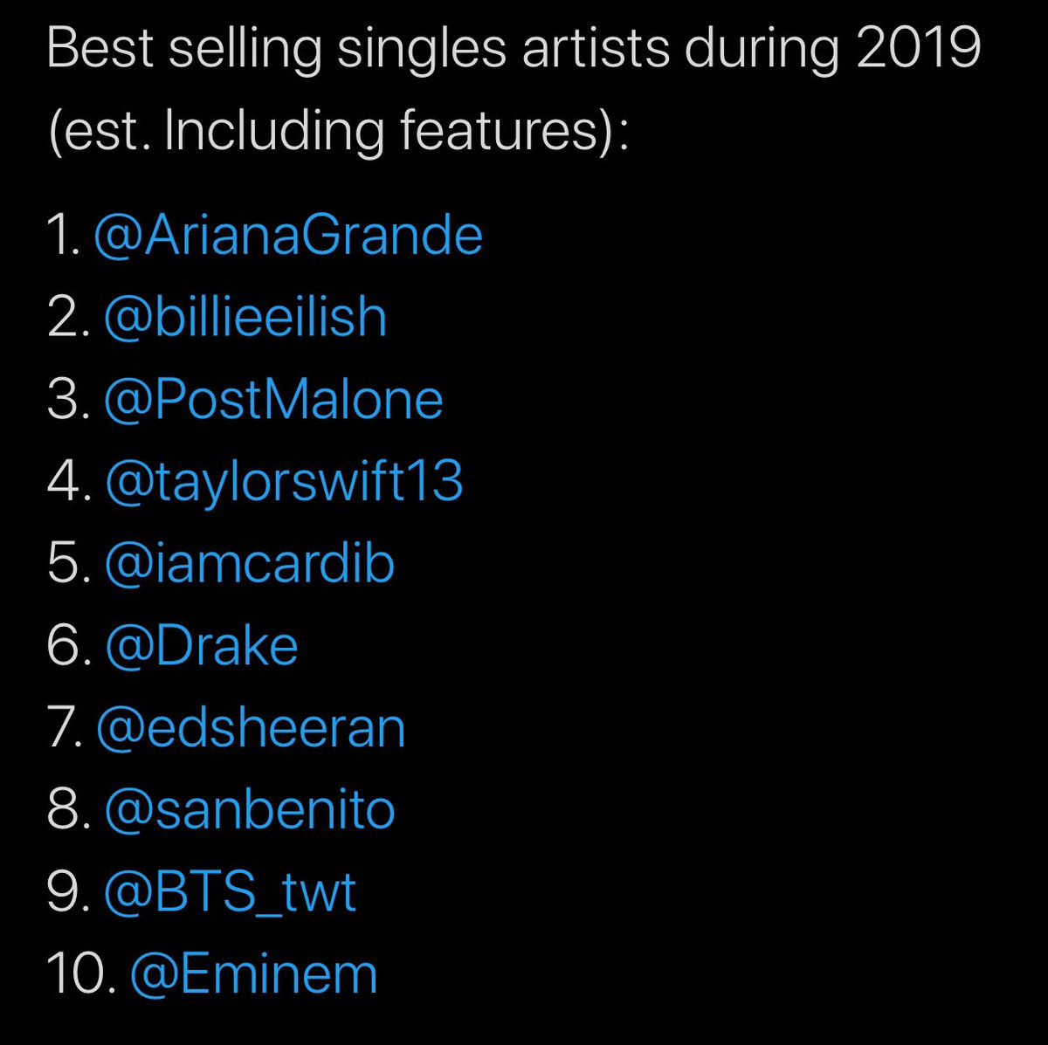Select the @Eminem mention link
The width and height of the screenshot is (1048, 1045).
click(253, 974)
